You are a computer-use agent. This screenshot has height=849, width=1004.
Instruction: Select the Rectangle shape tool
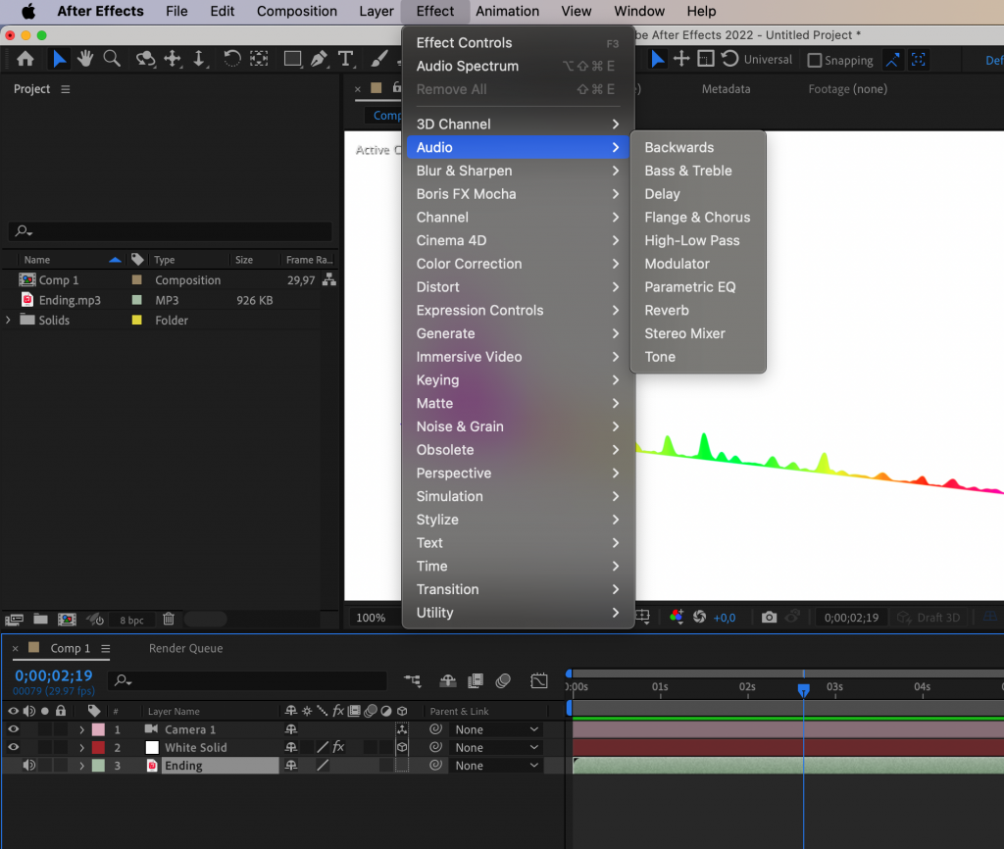click(294, 59)
